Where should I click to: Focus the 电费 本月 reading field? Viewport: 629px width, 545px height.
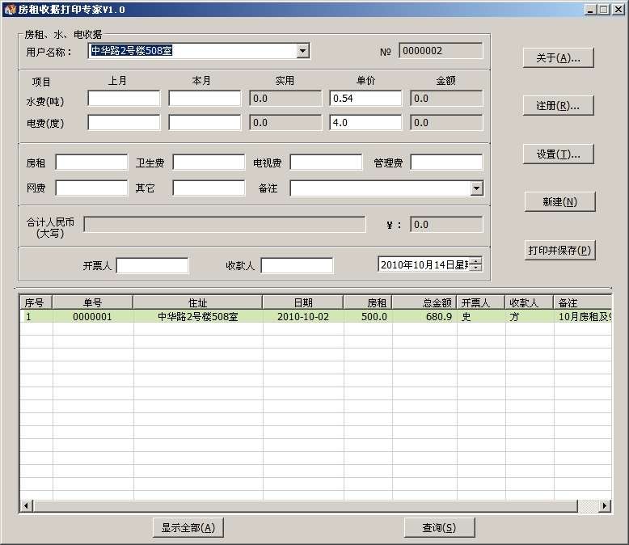coord(205,123)
